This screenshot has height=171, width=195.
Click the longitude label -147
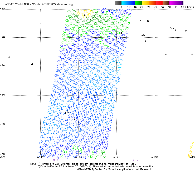[41, 157]
